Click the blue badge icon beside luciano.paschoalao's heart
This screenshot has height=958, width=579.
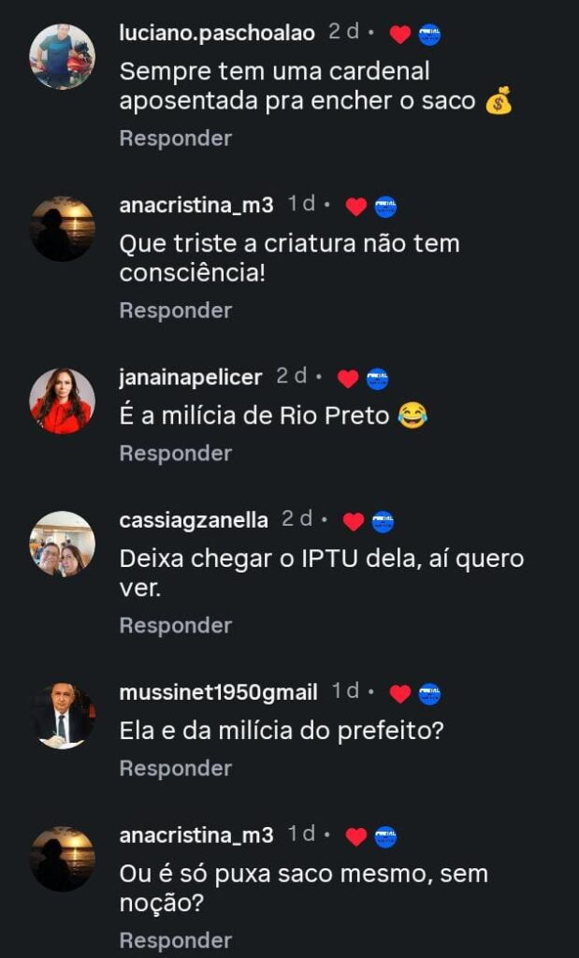pos(430,35)
